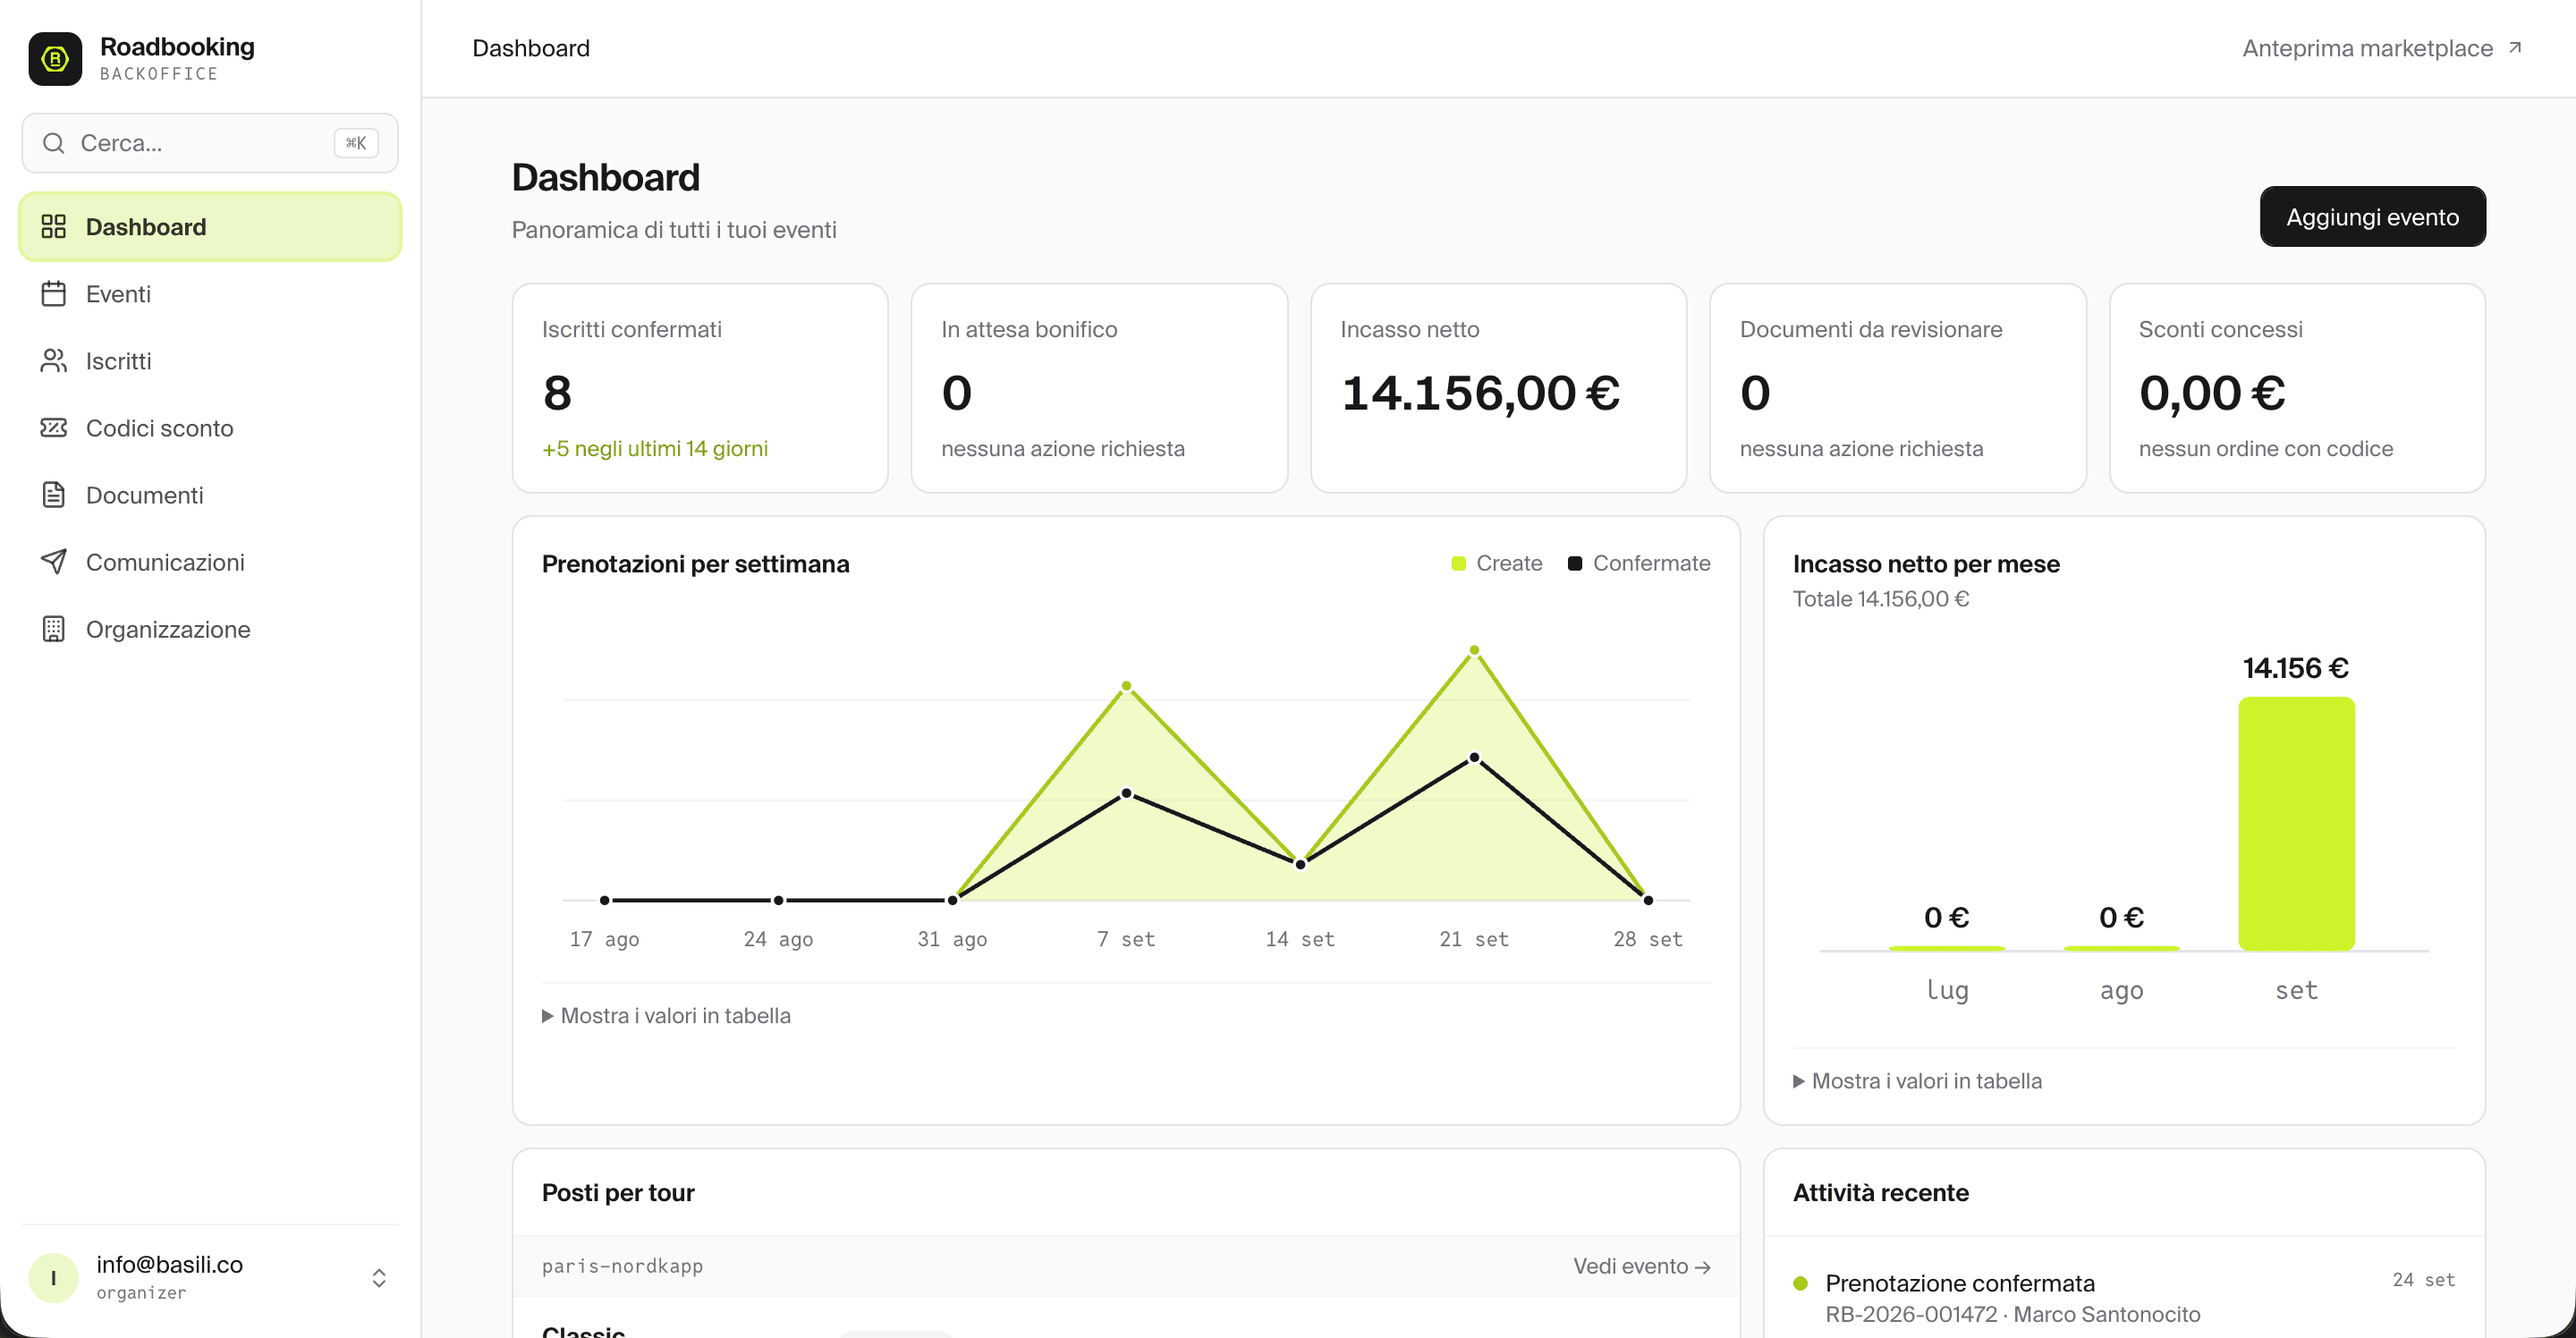
Task: Click the set month bar in Incasso chart
Action: (x=2296, y=823)
